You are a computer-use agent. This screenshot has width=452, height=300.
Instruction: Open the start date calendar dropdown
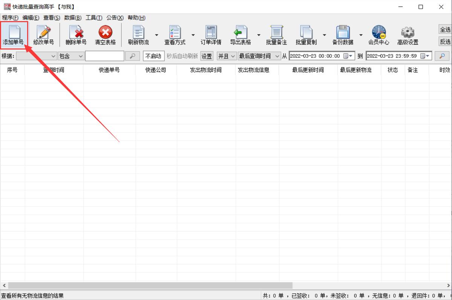pyautogui.click(x=348, y=56)
